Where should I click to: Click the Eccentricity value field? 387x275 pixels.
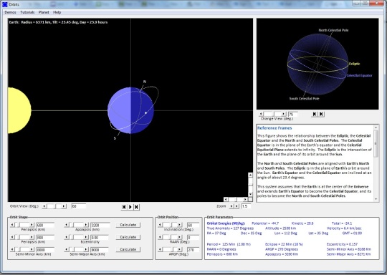99,237
